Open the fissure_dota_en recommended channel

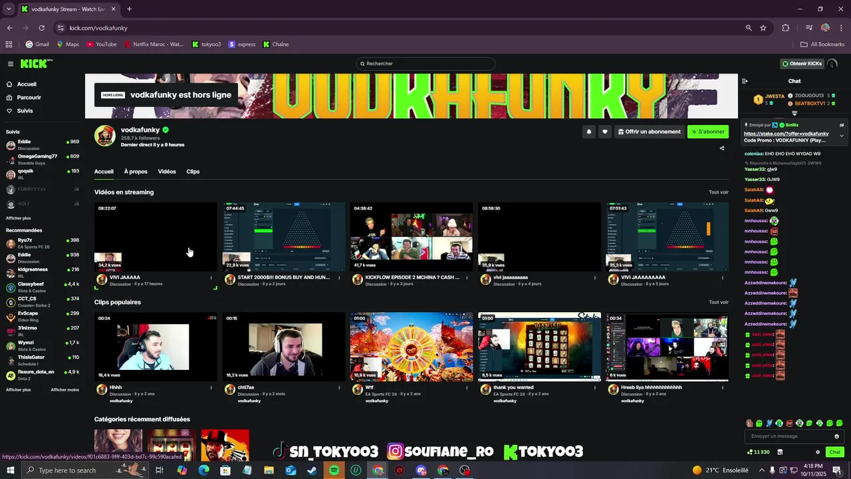click(x=42, y=375)
